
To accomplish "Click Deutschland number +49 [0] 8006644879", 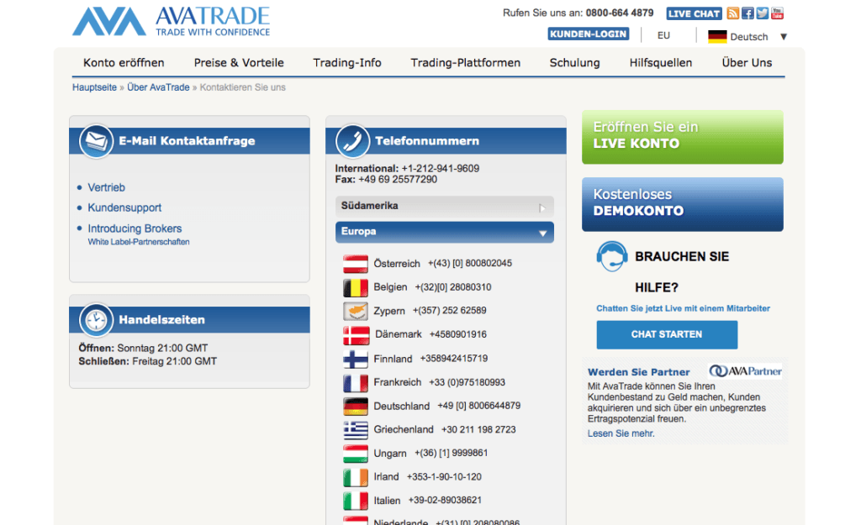I will click(478, 406).
